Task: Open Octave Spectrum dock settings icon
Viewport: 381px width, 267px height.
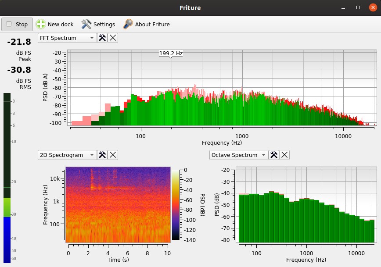Action: point(274,155)
